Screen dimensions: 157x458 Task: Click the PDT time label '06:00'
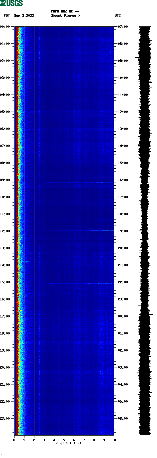click(5, 129)
